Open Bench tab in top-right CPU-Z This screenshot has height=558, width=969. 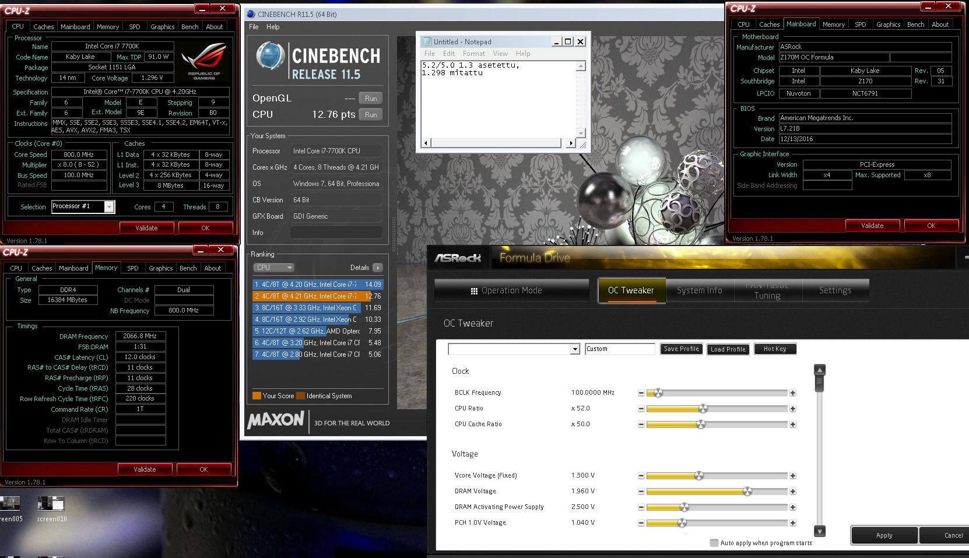[x=915, y=24]
